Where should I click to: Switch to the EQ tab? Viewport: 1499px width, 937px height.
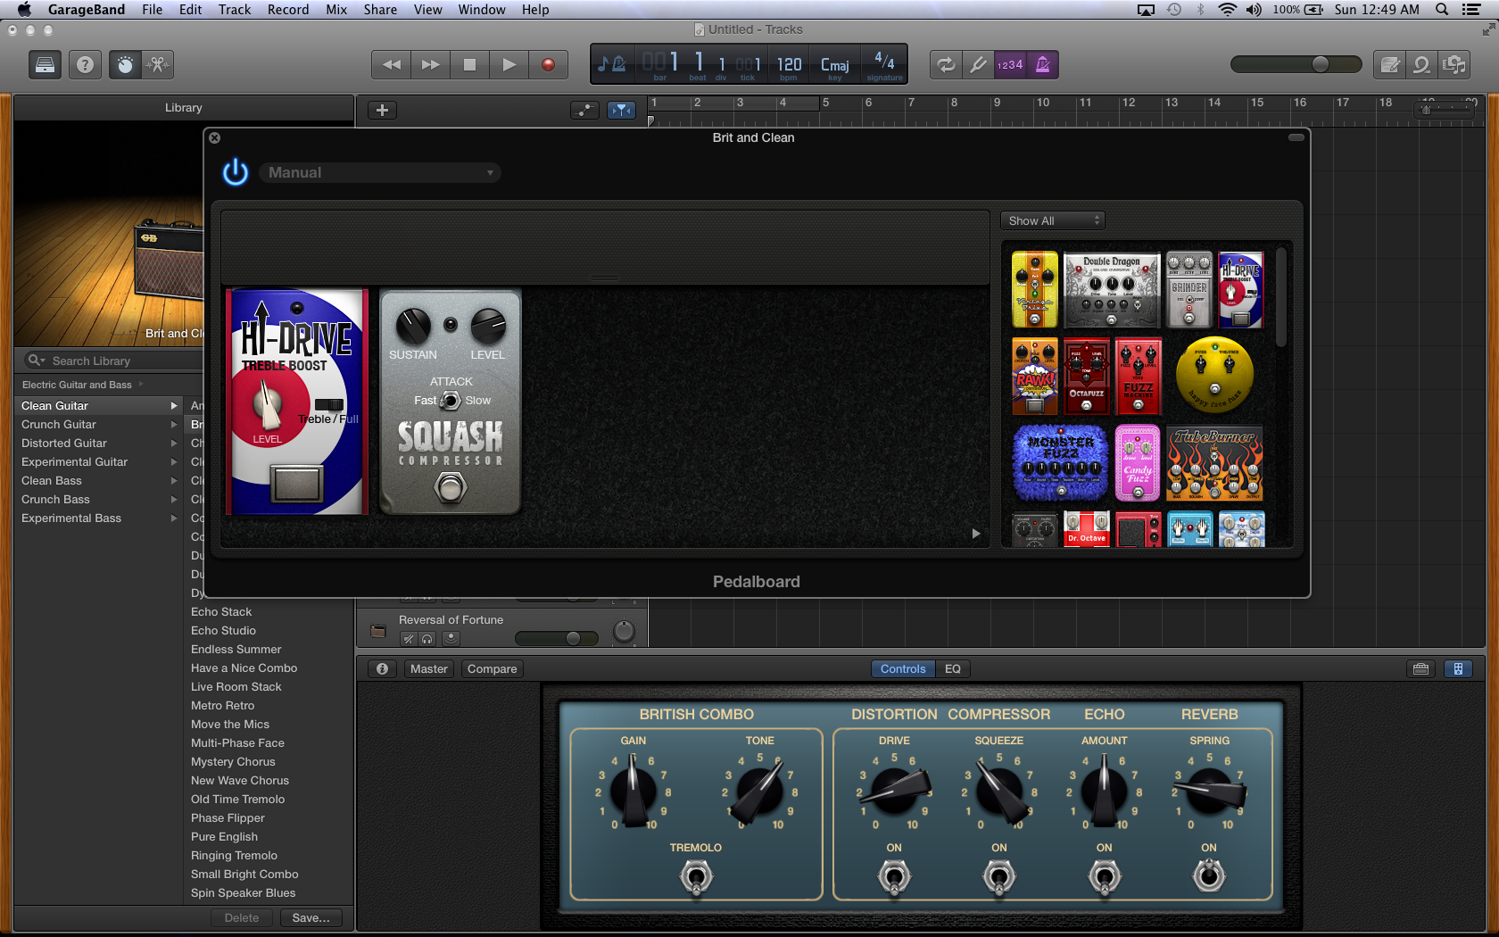(x=953, y=668)
